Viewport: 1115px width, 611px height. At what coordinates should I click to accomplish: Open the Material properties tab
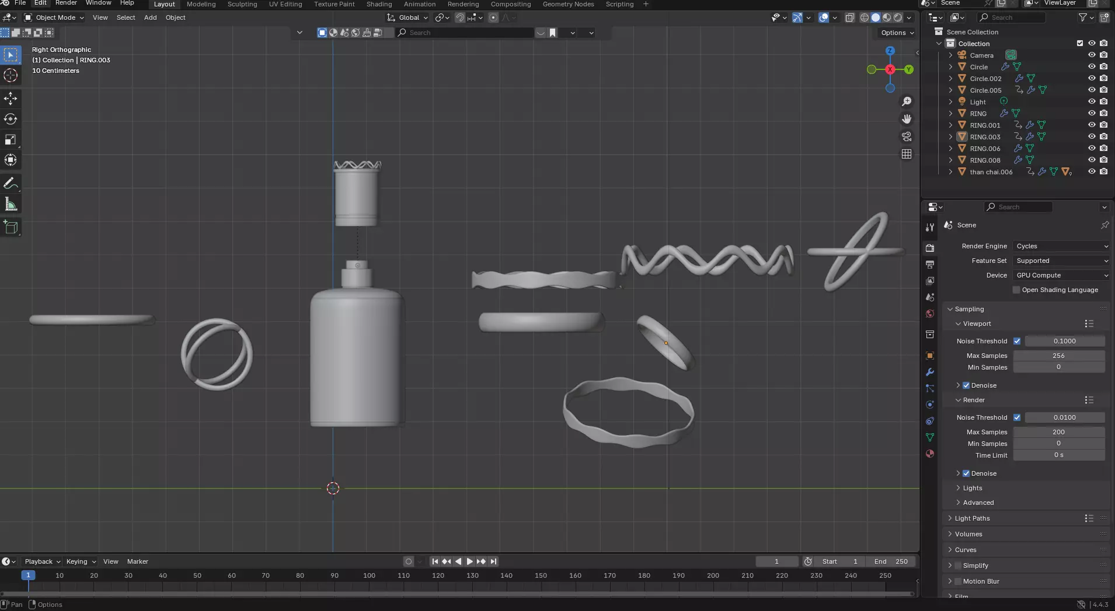coord(930,454)
